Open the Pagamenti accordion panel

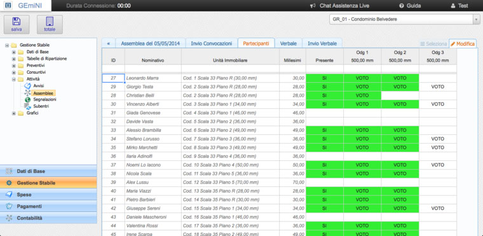(x=48, y=206)
